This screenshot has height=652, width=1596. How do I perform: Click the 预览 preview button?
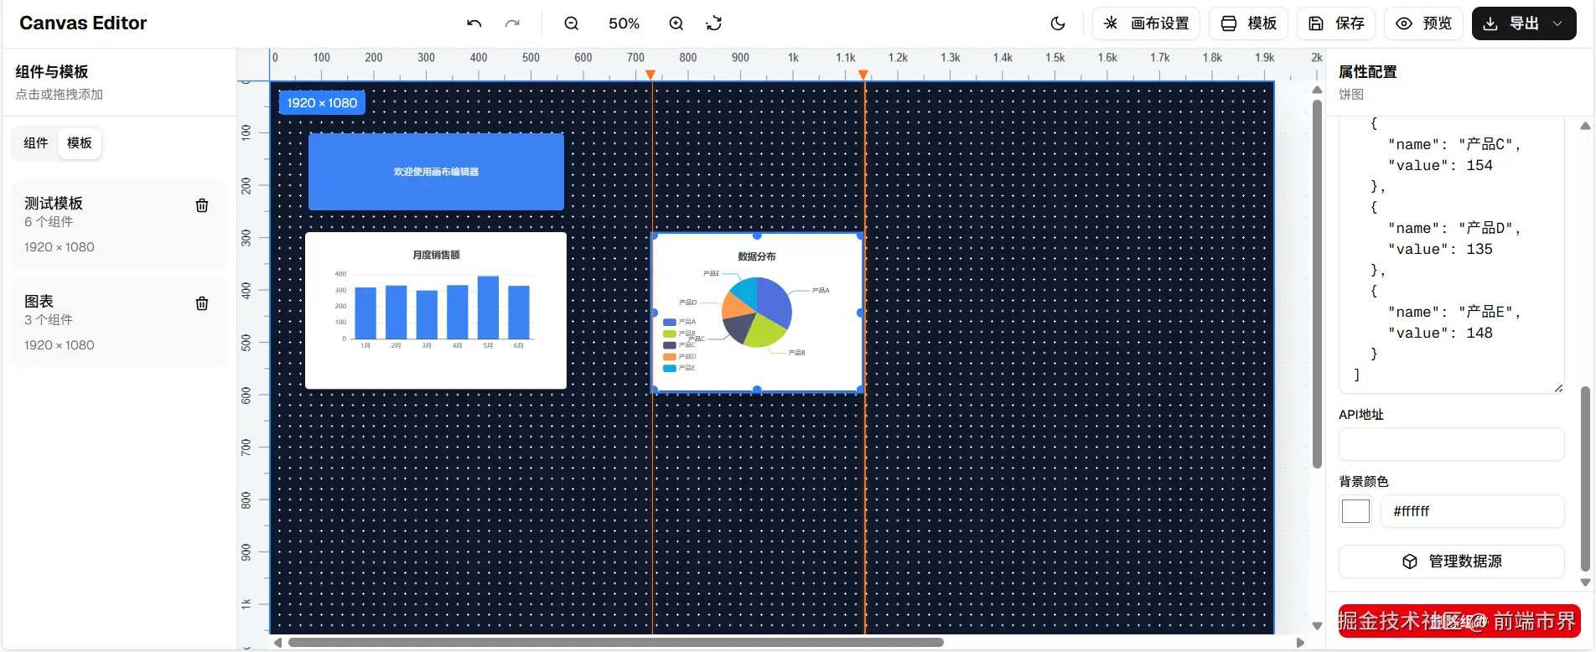click(1423, 23)
